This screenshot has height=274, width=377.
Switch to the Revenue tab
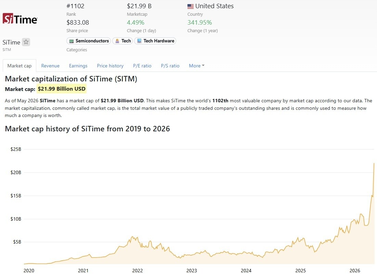(50, 66)
